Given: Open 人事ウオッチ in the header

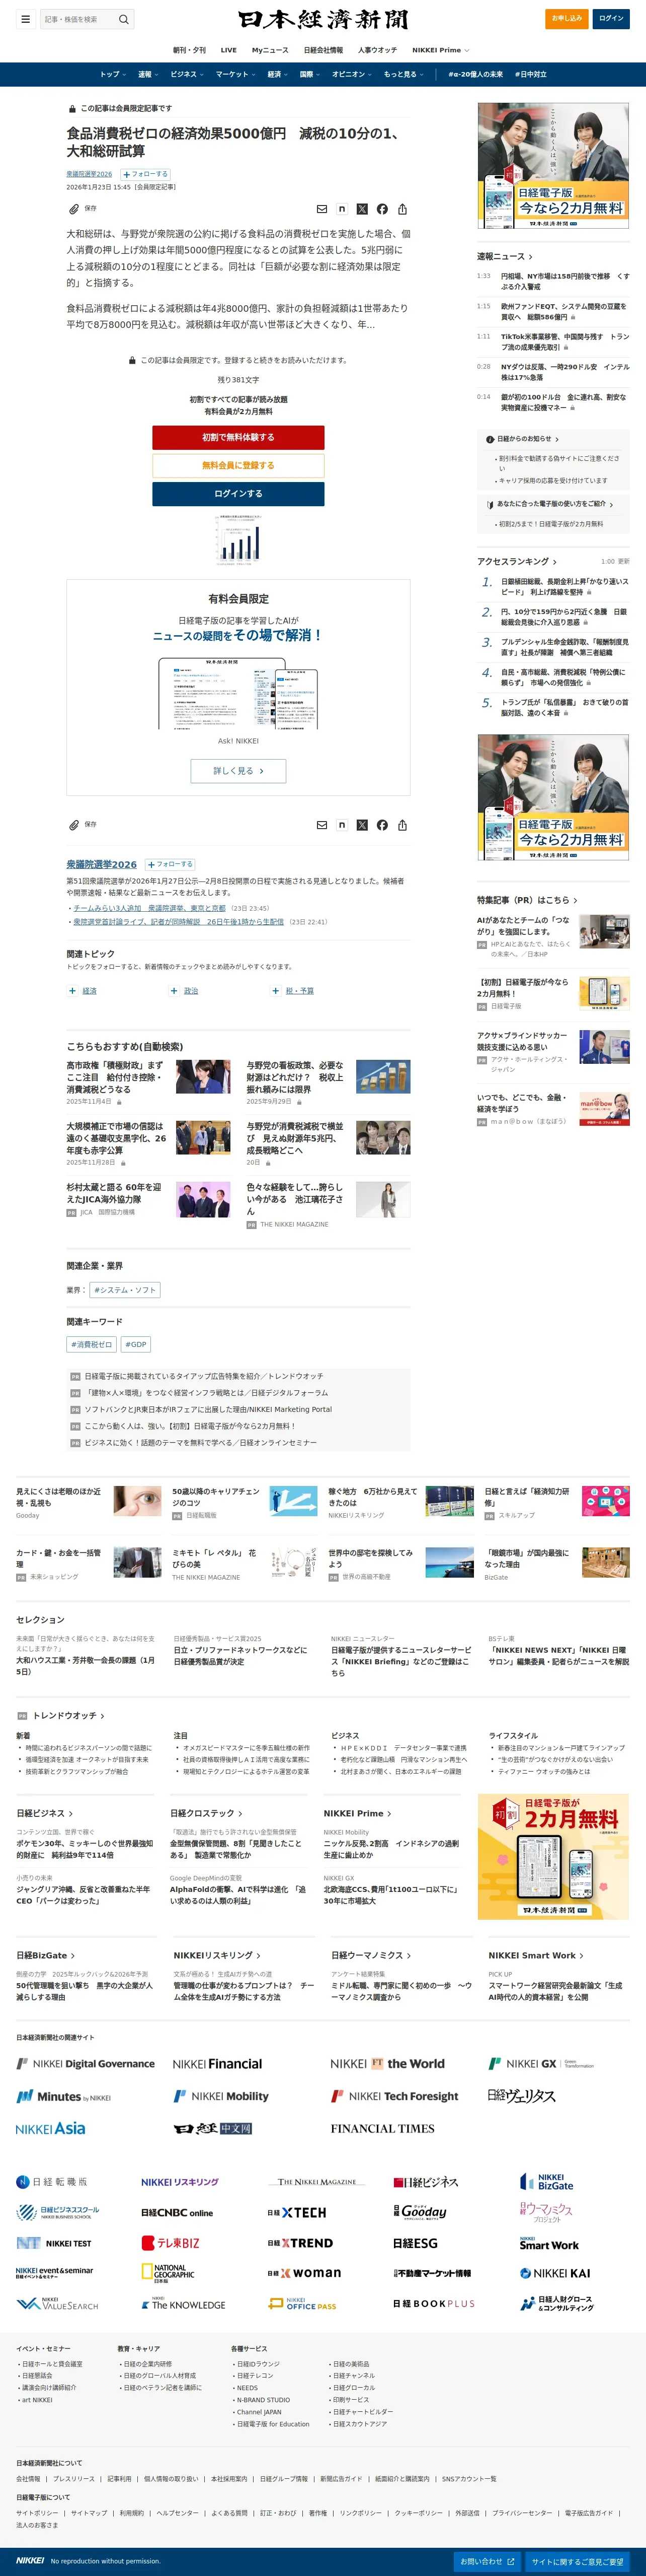Looking at the screenshot, I should coord(377,50).
